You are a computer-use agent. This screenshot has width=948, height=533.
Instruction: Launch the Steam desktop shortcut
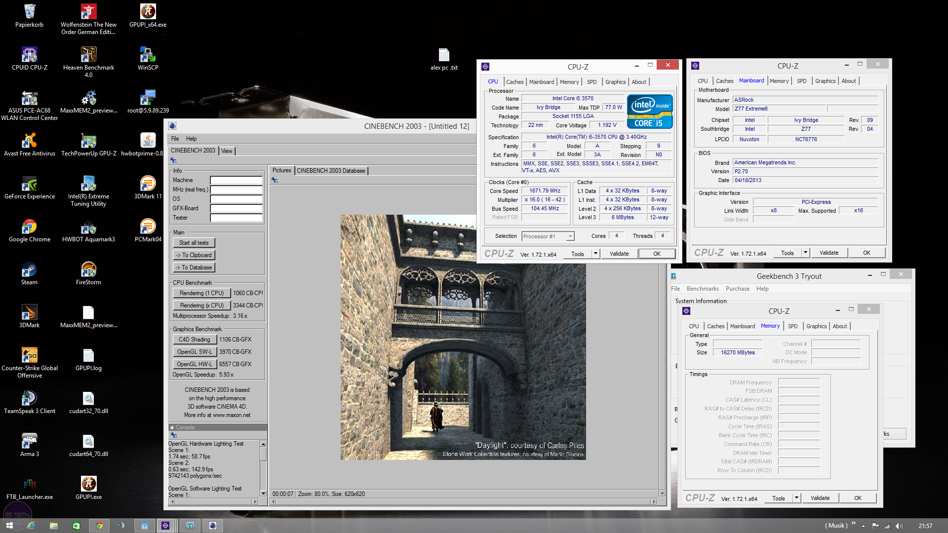pos(29,273)
